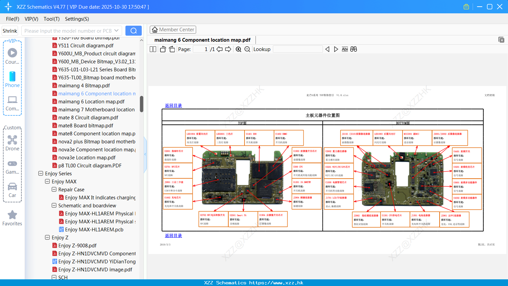The image size is (508, 286).
Task: Open the Course sidebar category
Action: (12, 56)
